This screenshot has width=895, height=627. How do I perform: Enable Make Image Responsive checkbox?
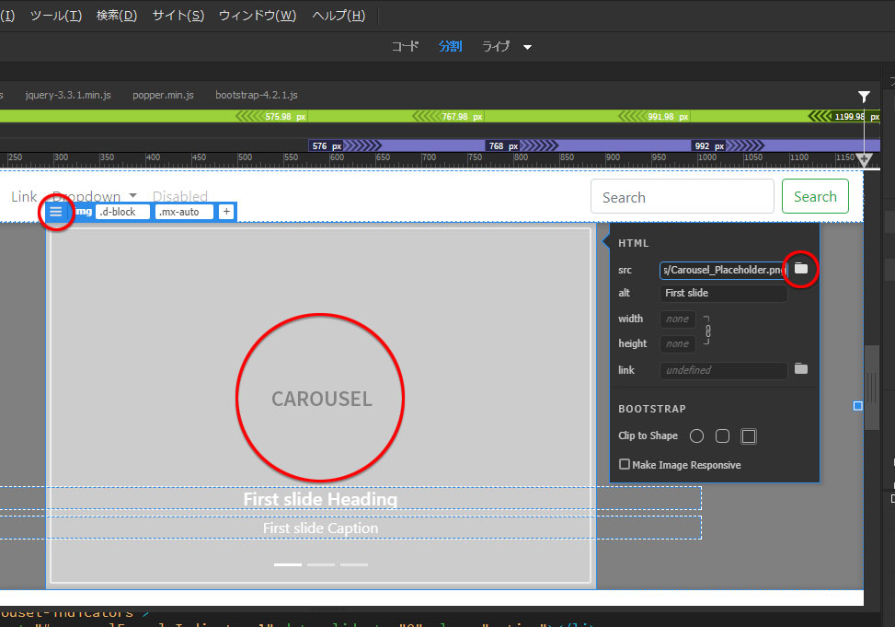(x=625, y=465)
